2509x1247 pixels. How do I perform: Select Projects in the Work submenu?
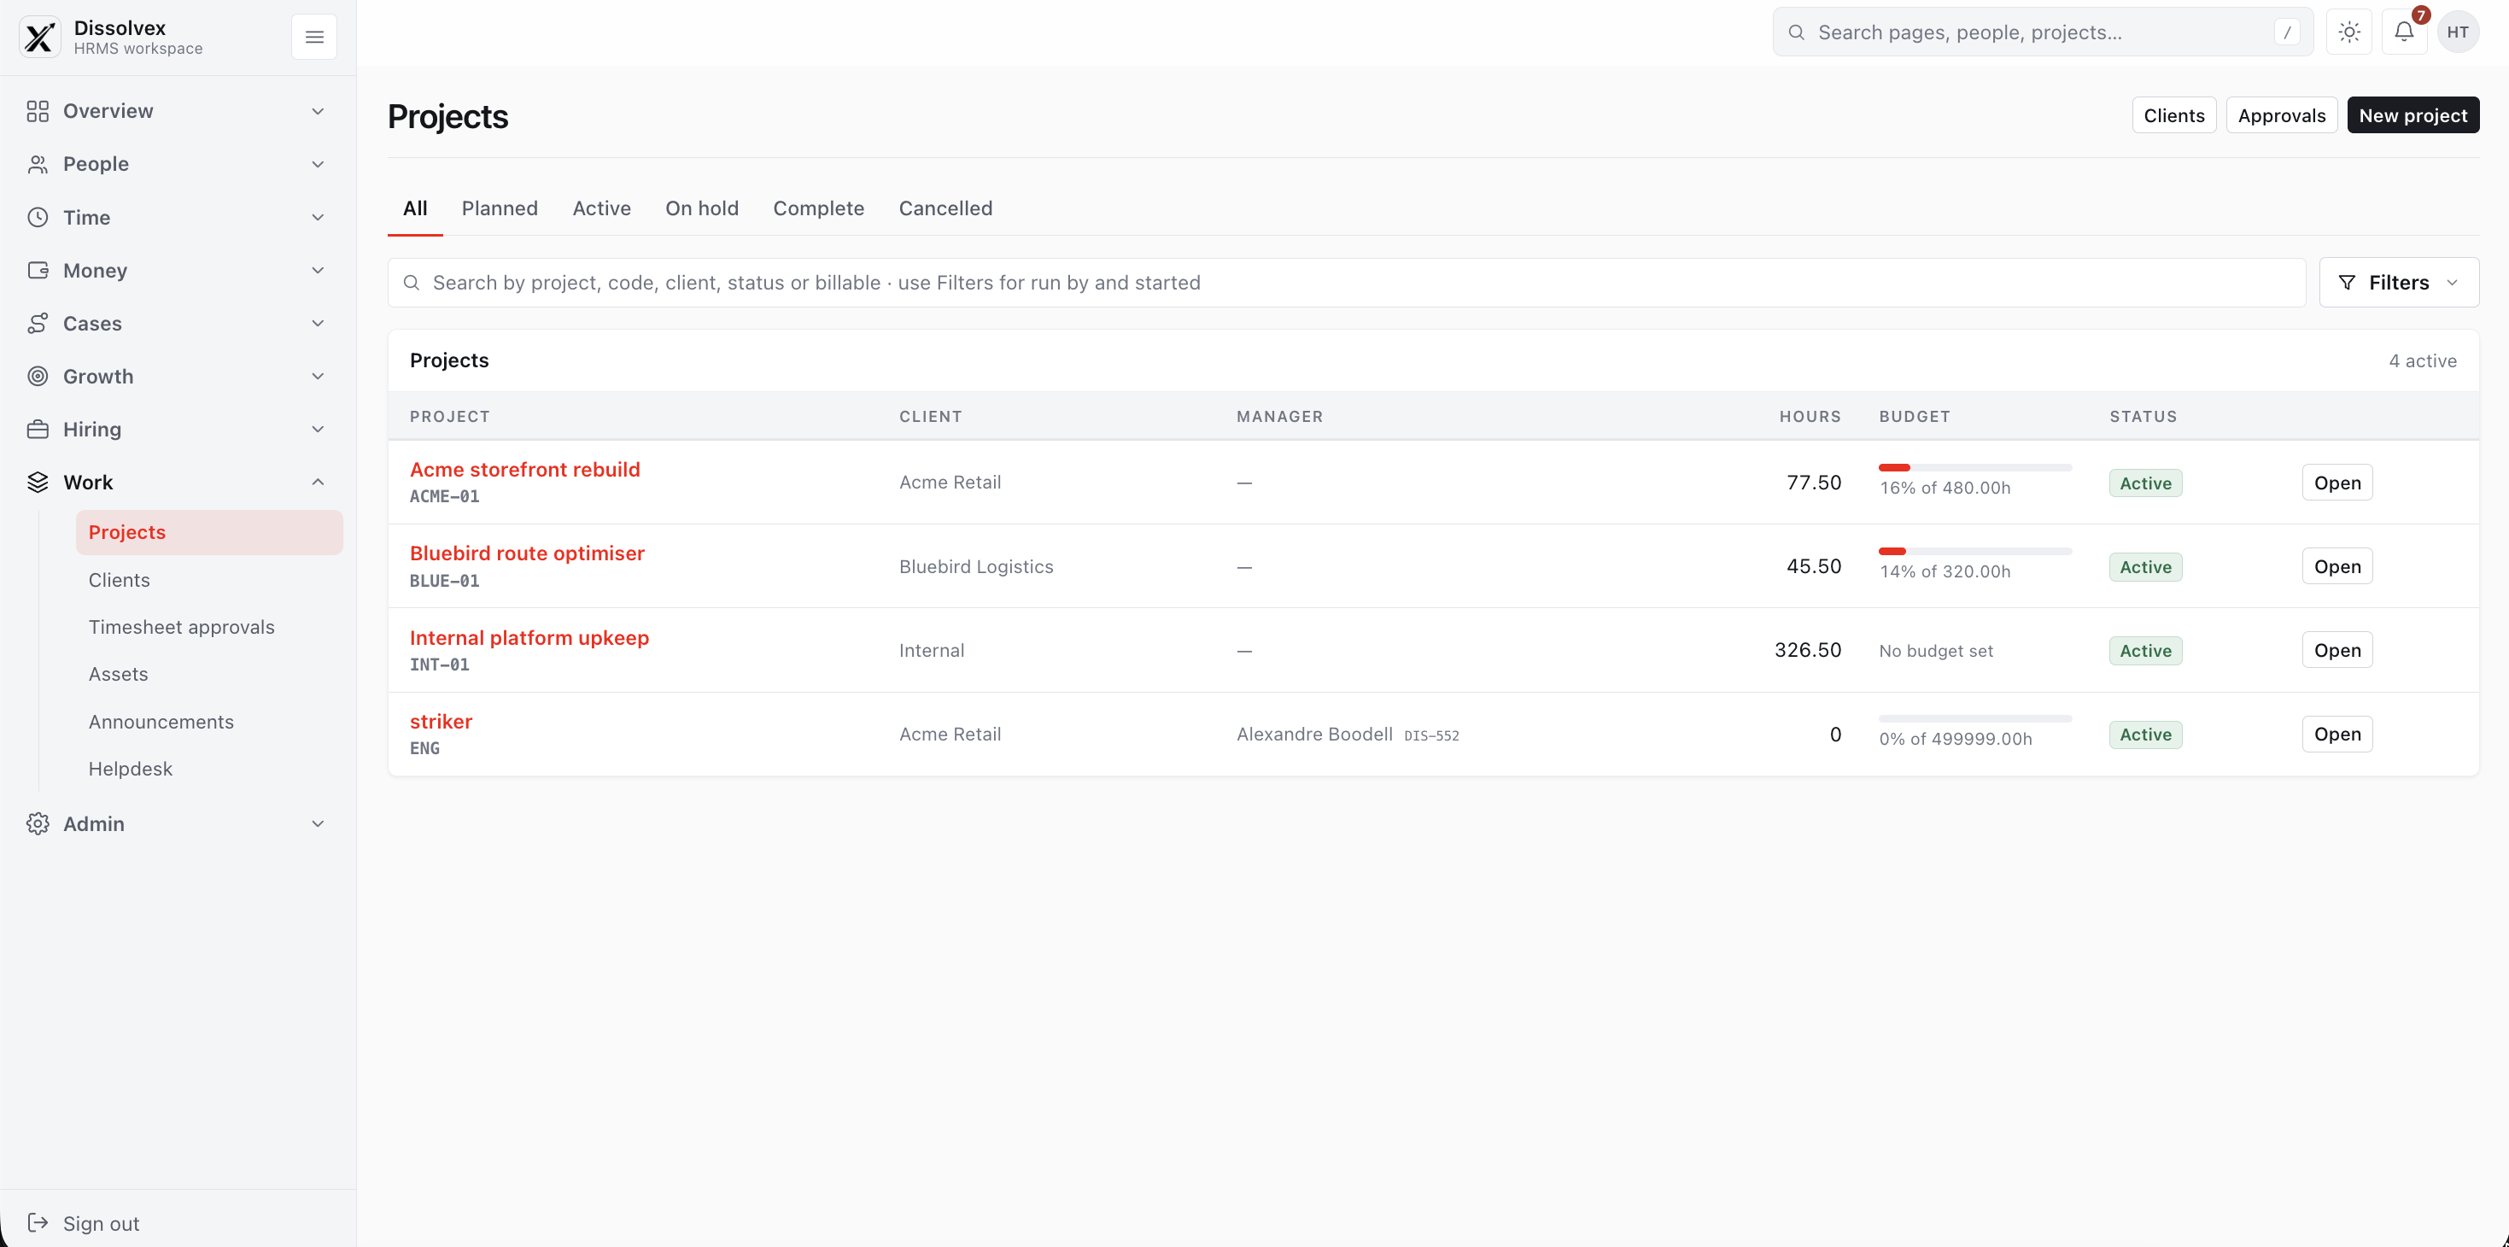click(x=209, y=533)
